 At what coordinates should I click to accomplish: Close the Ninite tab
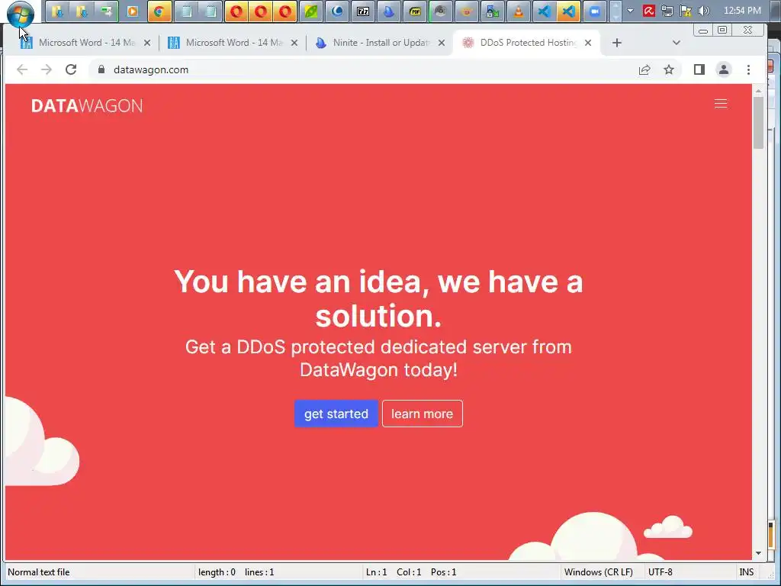442,43
